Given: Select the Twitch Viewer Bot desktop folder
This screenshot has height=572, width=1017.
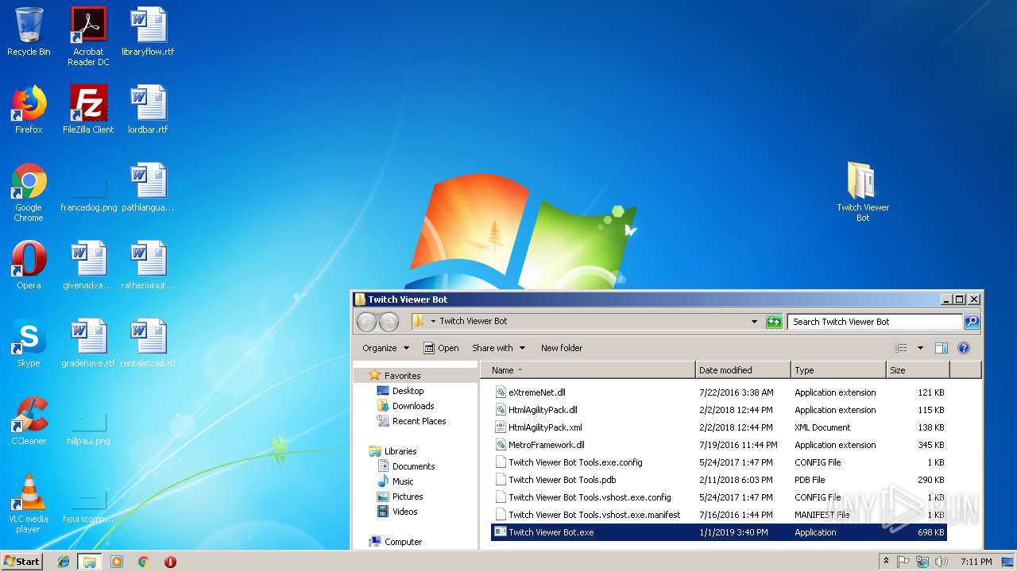Looking at the screenshot, I should 863,193.
